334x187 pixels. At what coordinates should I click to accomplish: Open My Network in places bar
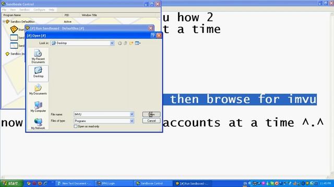pyautogui.click(x=38, y=124)
